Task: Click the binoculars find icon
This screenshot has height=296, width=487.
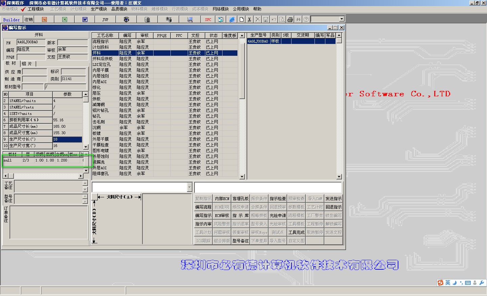Action: point(298,20)
